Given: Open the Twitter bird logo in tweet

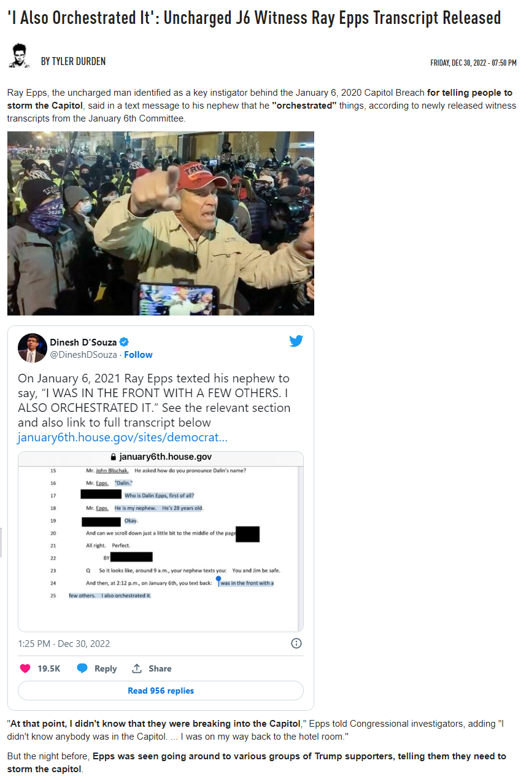Looking at the screenshot, I should (296, 341).
